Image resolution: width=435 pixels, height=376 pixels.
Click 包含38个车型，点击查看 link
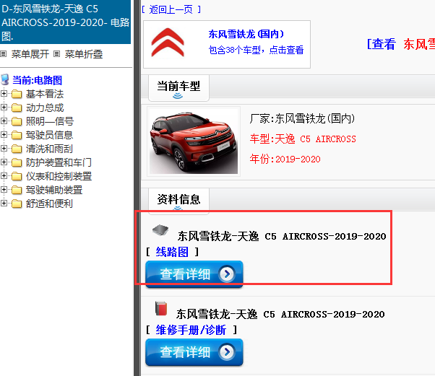[x=256, y=50]
